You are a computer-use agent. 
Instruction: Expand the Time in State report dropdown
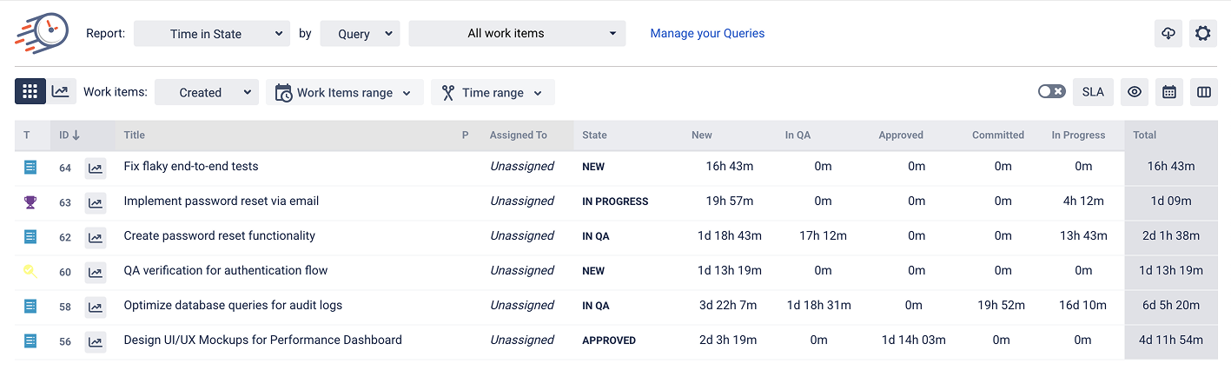pos(212,34)
